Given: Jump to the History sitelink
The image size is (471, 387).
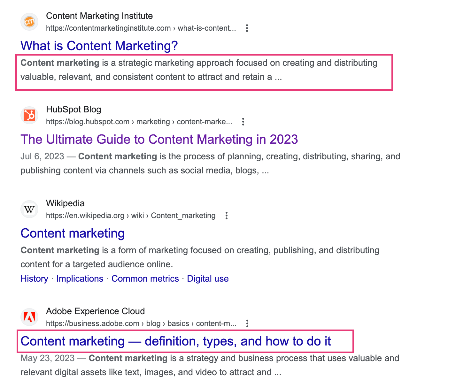Looking at the screenshot, I should click(34, 278).
